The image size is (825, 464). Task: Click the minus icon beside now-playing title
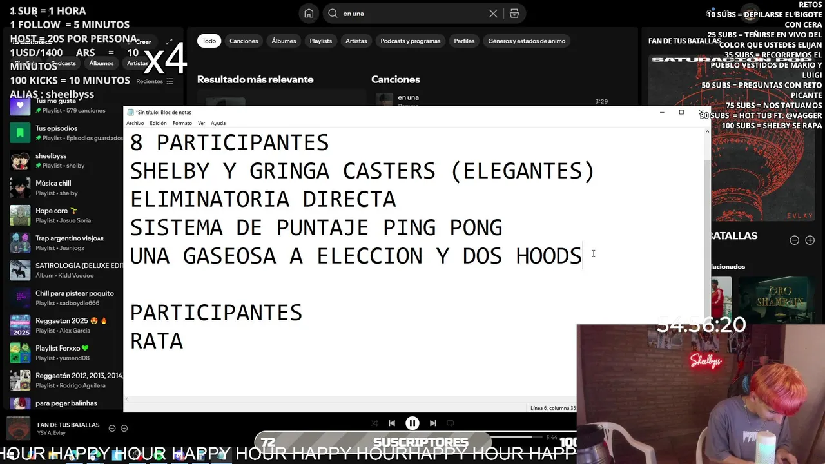click(x=112, y=429)
